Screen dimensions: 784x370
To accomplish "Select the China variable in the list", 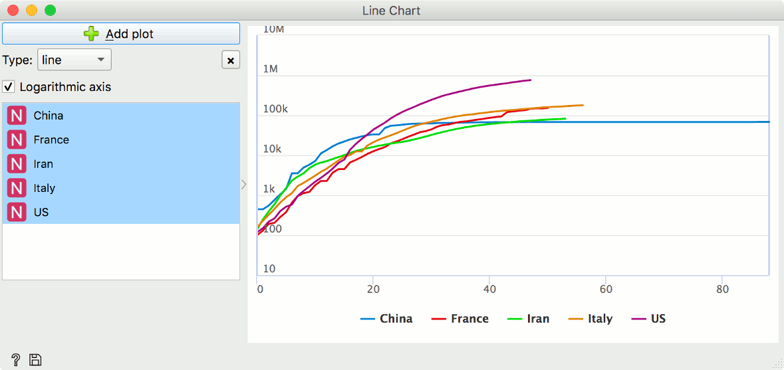I will click(x=121, y=116).
